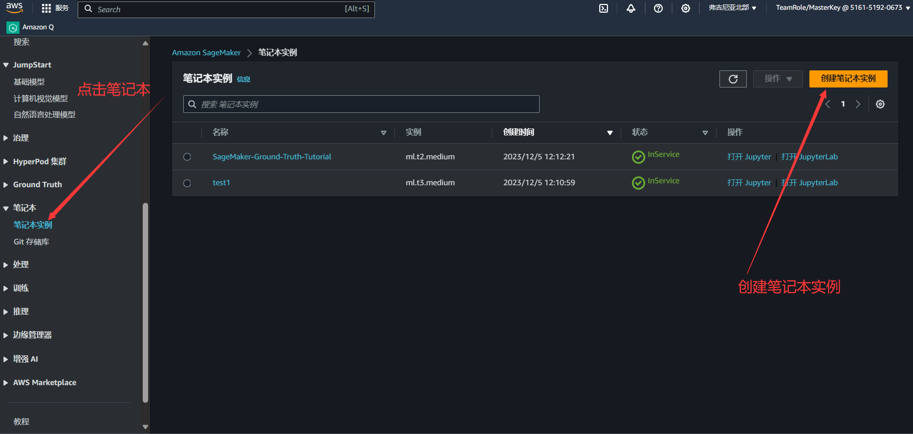Screen dimensions: 913x434
Task: Click 打开 Jupyter for test1
Action: (x=749, y=183)
